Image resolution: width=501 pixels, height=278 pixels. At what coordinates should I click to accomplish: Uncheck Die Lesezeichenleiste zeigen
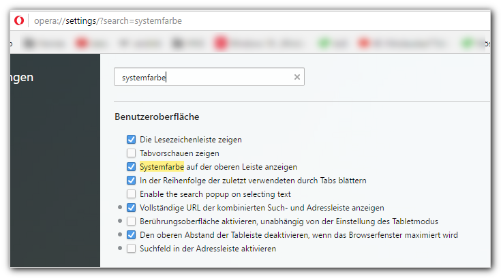[x=131, y=139]
